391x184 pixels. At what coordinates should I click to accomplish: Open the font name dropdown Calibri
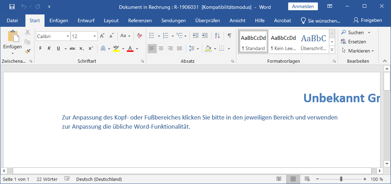(x=67, y=36)
